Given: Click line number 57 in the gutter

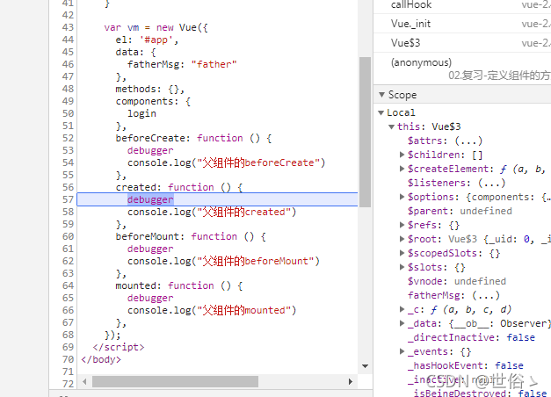Looking at the screenshot, I should (x=69, y=199).
